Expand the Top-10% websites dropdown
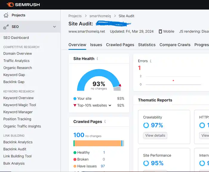Viewport: 209px width, 172px height. click(x=110, y=106)
